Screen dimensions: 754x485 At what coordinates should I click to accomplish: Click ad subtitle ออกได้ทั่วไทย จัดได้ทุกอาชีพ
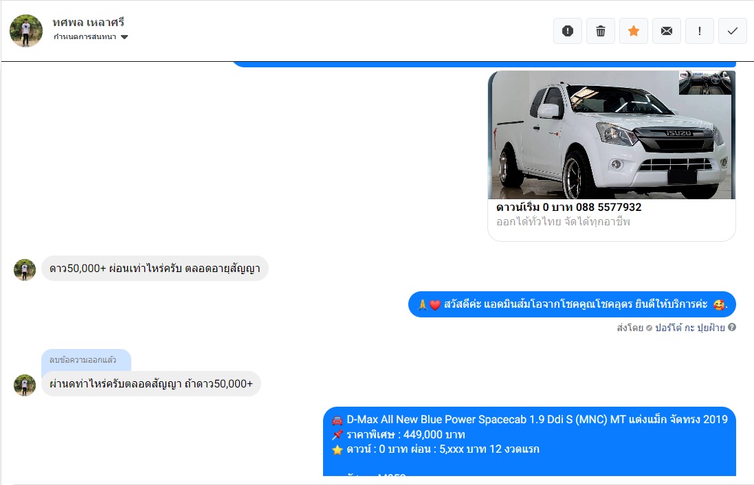point(563,222)
